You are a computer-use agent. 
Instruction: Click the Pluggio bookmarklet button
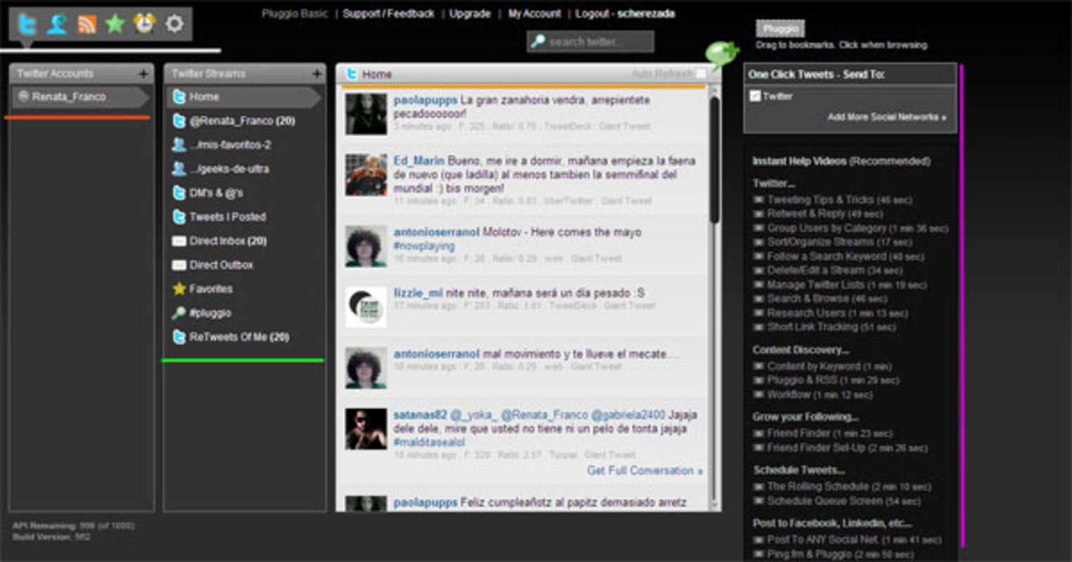coord(780,28)
